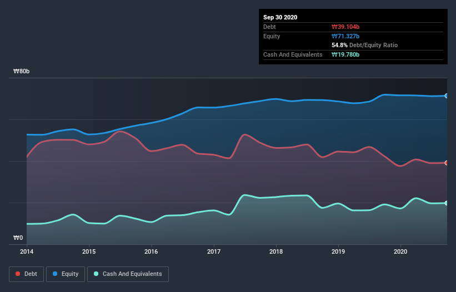
Task: Click the tooltip Debt row label
Action: (x=269, y=27)
